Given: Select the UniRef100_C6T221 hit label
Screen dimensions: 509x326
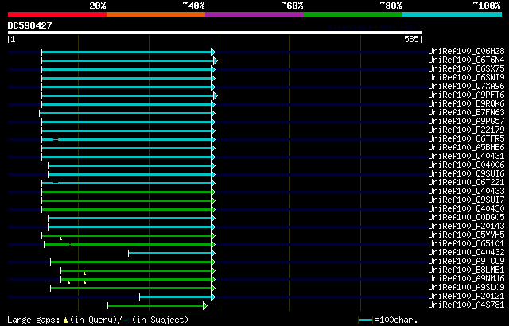Looking at the screenshot, I should 467,183.
